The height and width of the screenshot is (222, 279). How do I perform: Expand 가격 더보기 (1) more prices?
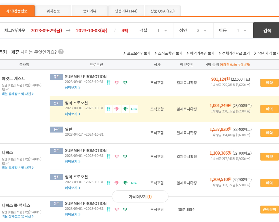click(x=140, y=197)
